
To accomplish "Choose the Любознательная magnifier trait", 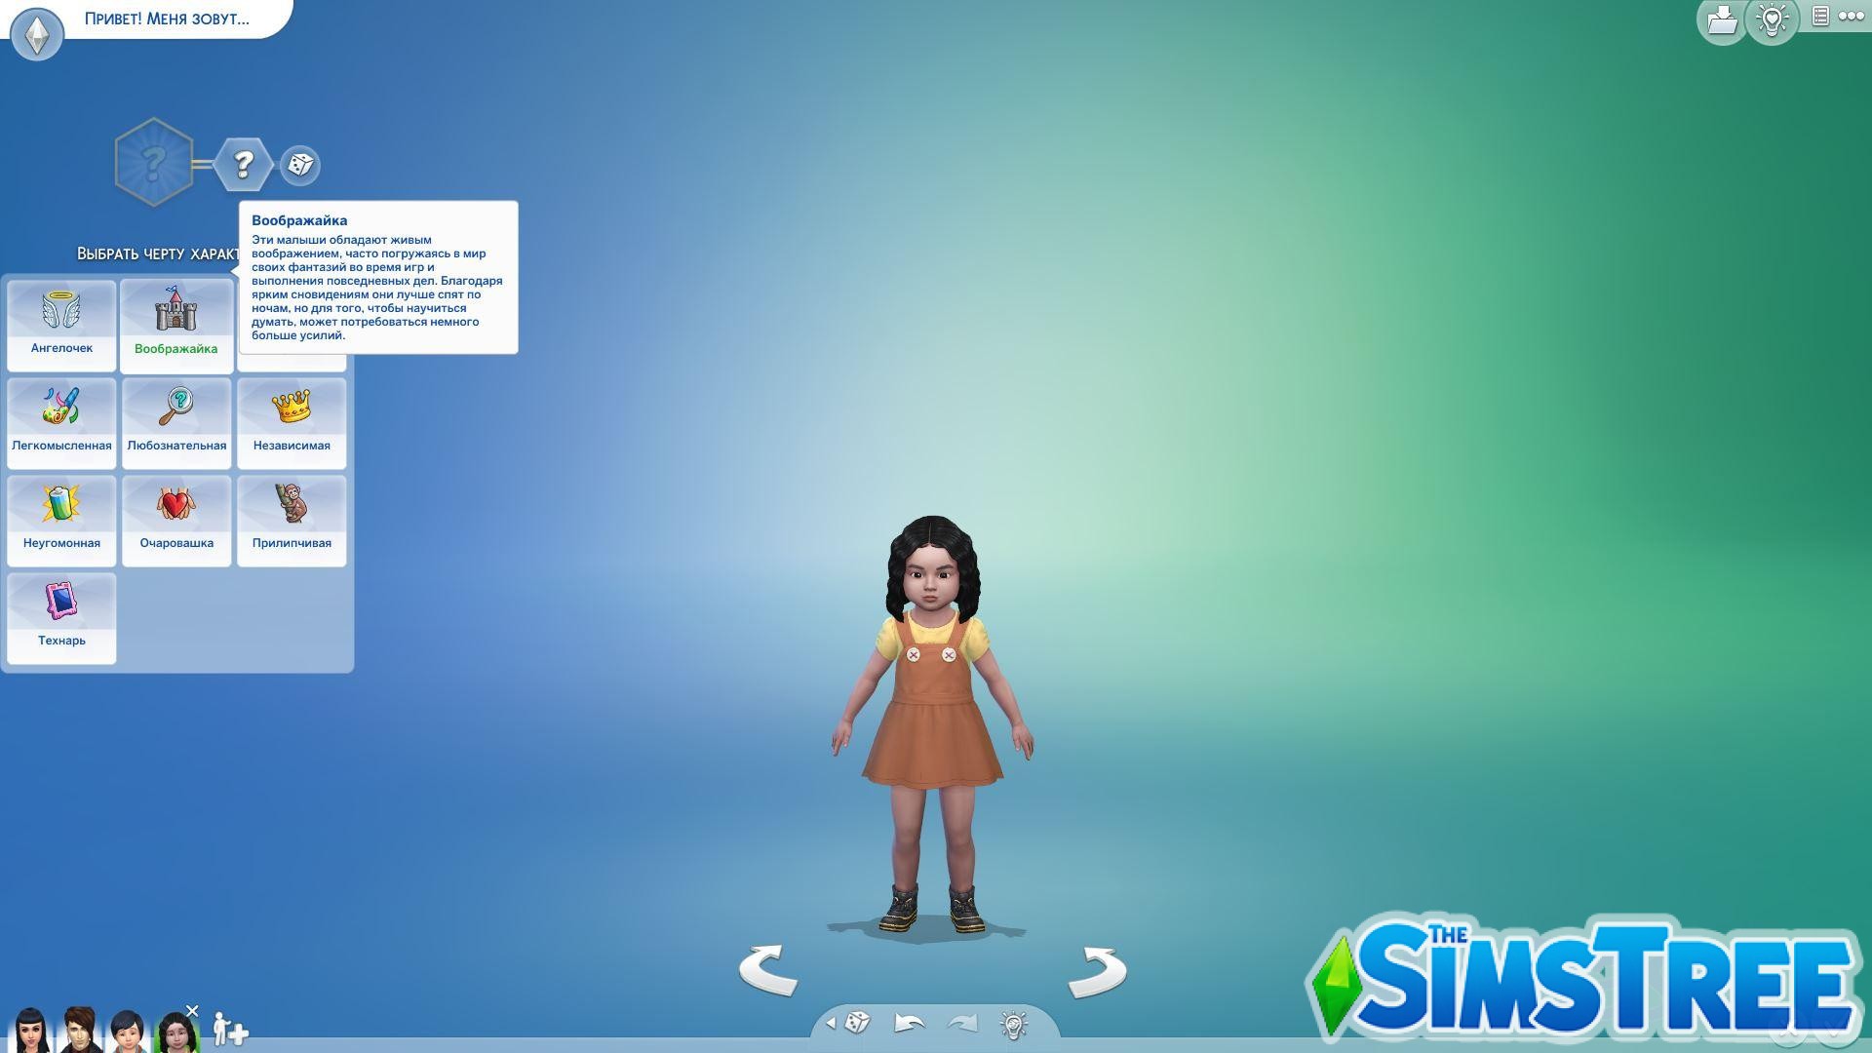I will [x=176, y=409].
